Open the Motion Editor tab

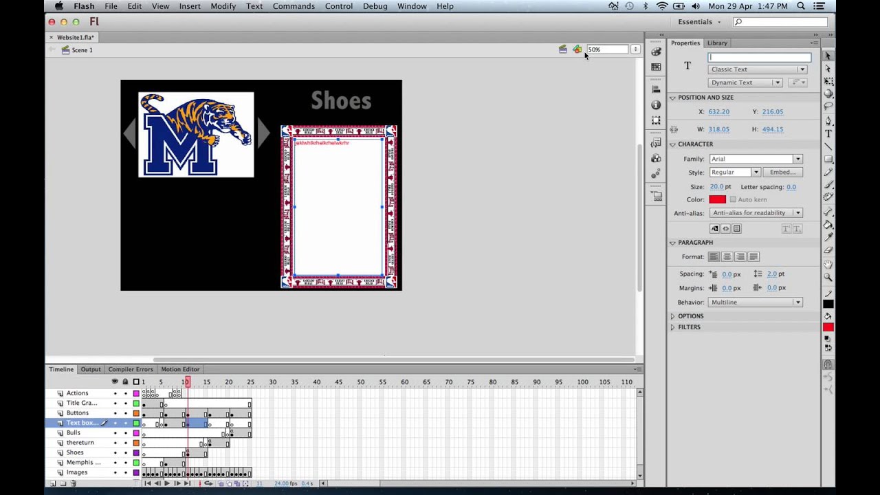point(180,369)
